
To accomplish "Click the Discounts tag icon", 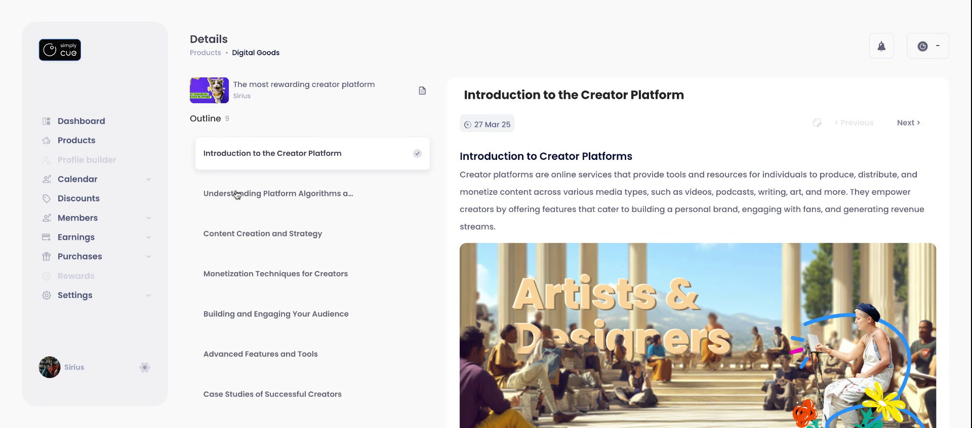I will 47,199.
